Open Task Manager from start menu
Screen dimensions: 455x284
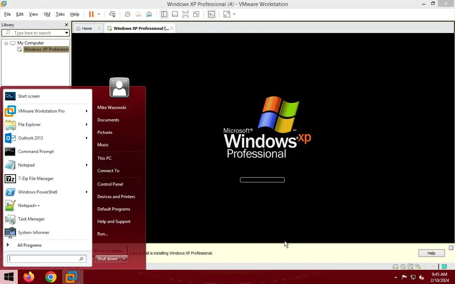click(48, 219)
